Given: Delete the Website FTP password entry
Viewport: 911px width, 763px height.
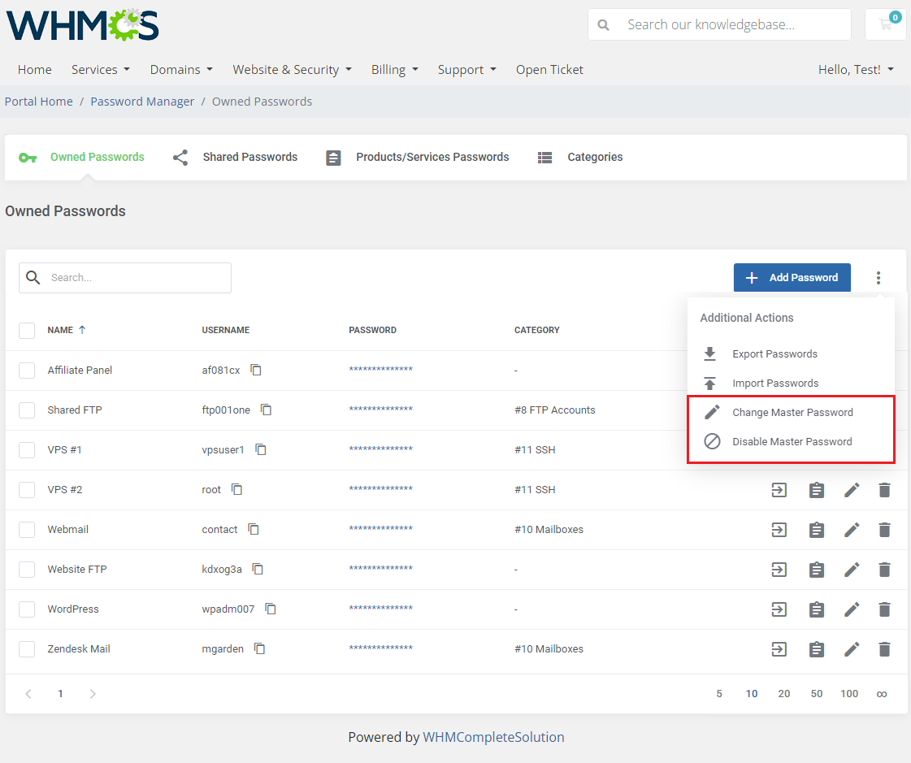Looking at the screenshot, I should [x=884, y=570].
